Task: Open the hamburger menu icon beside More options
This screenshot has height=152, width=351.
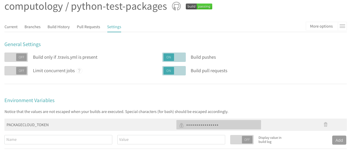Action: (x=342, y=26)
